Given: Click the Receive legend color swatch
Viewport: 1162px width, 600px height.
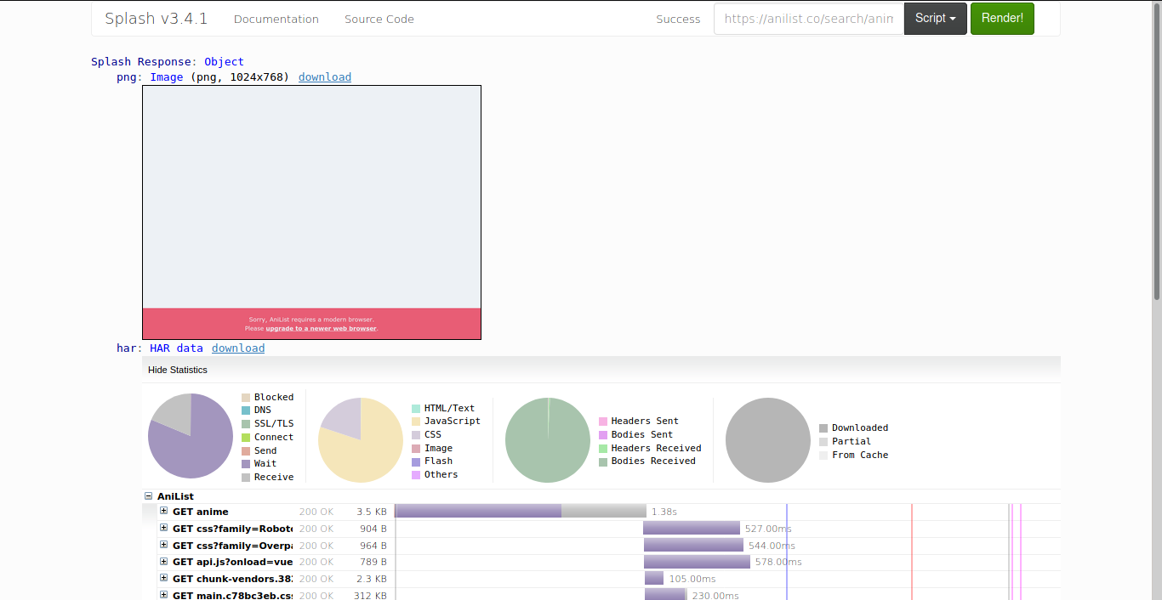Looking at the screenshot, I should click(246, 477).
